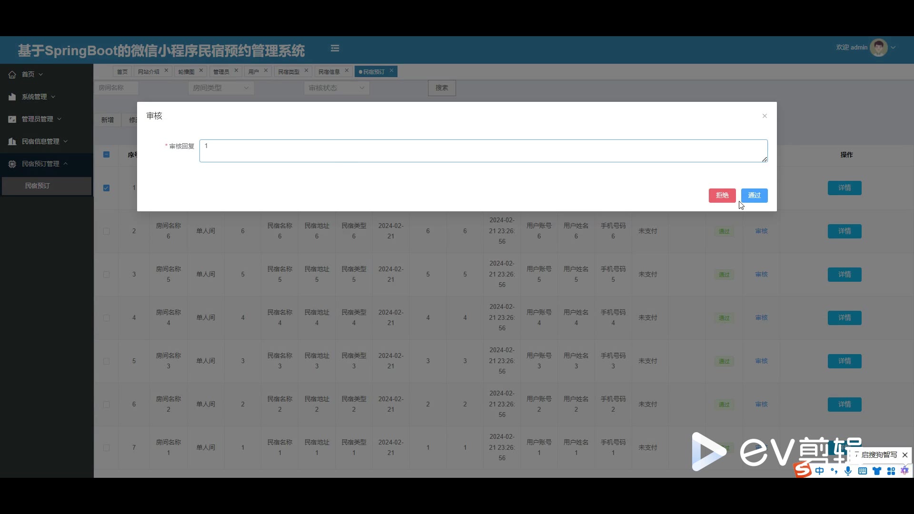Click the admin avatar image

(878, 48)
